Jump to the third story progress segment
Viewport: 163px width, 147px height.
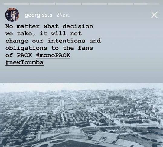(68, 4)
